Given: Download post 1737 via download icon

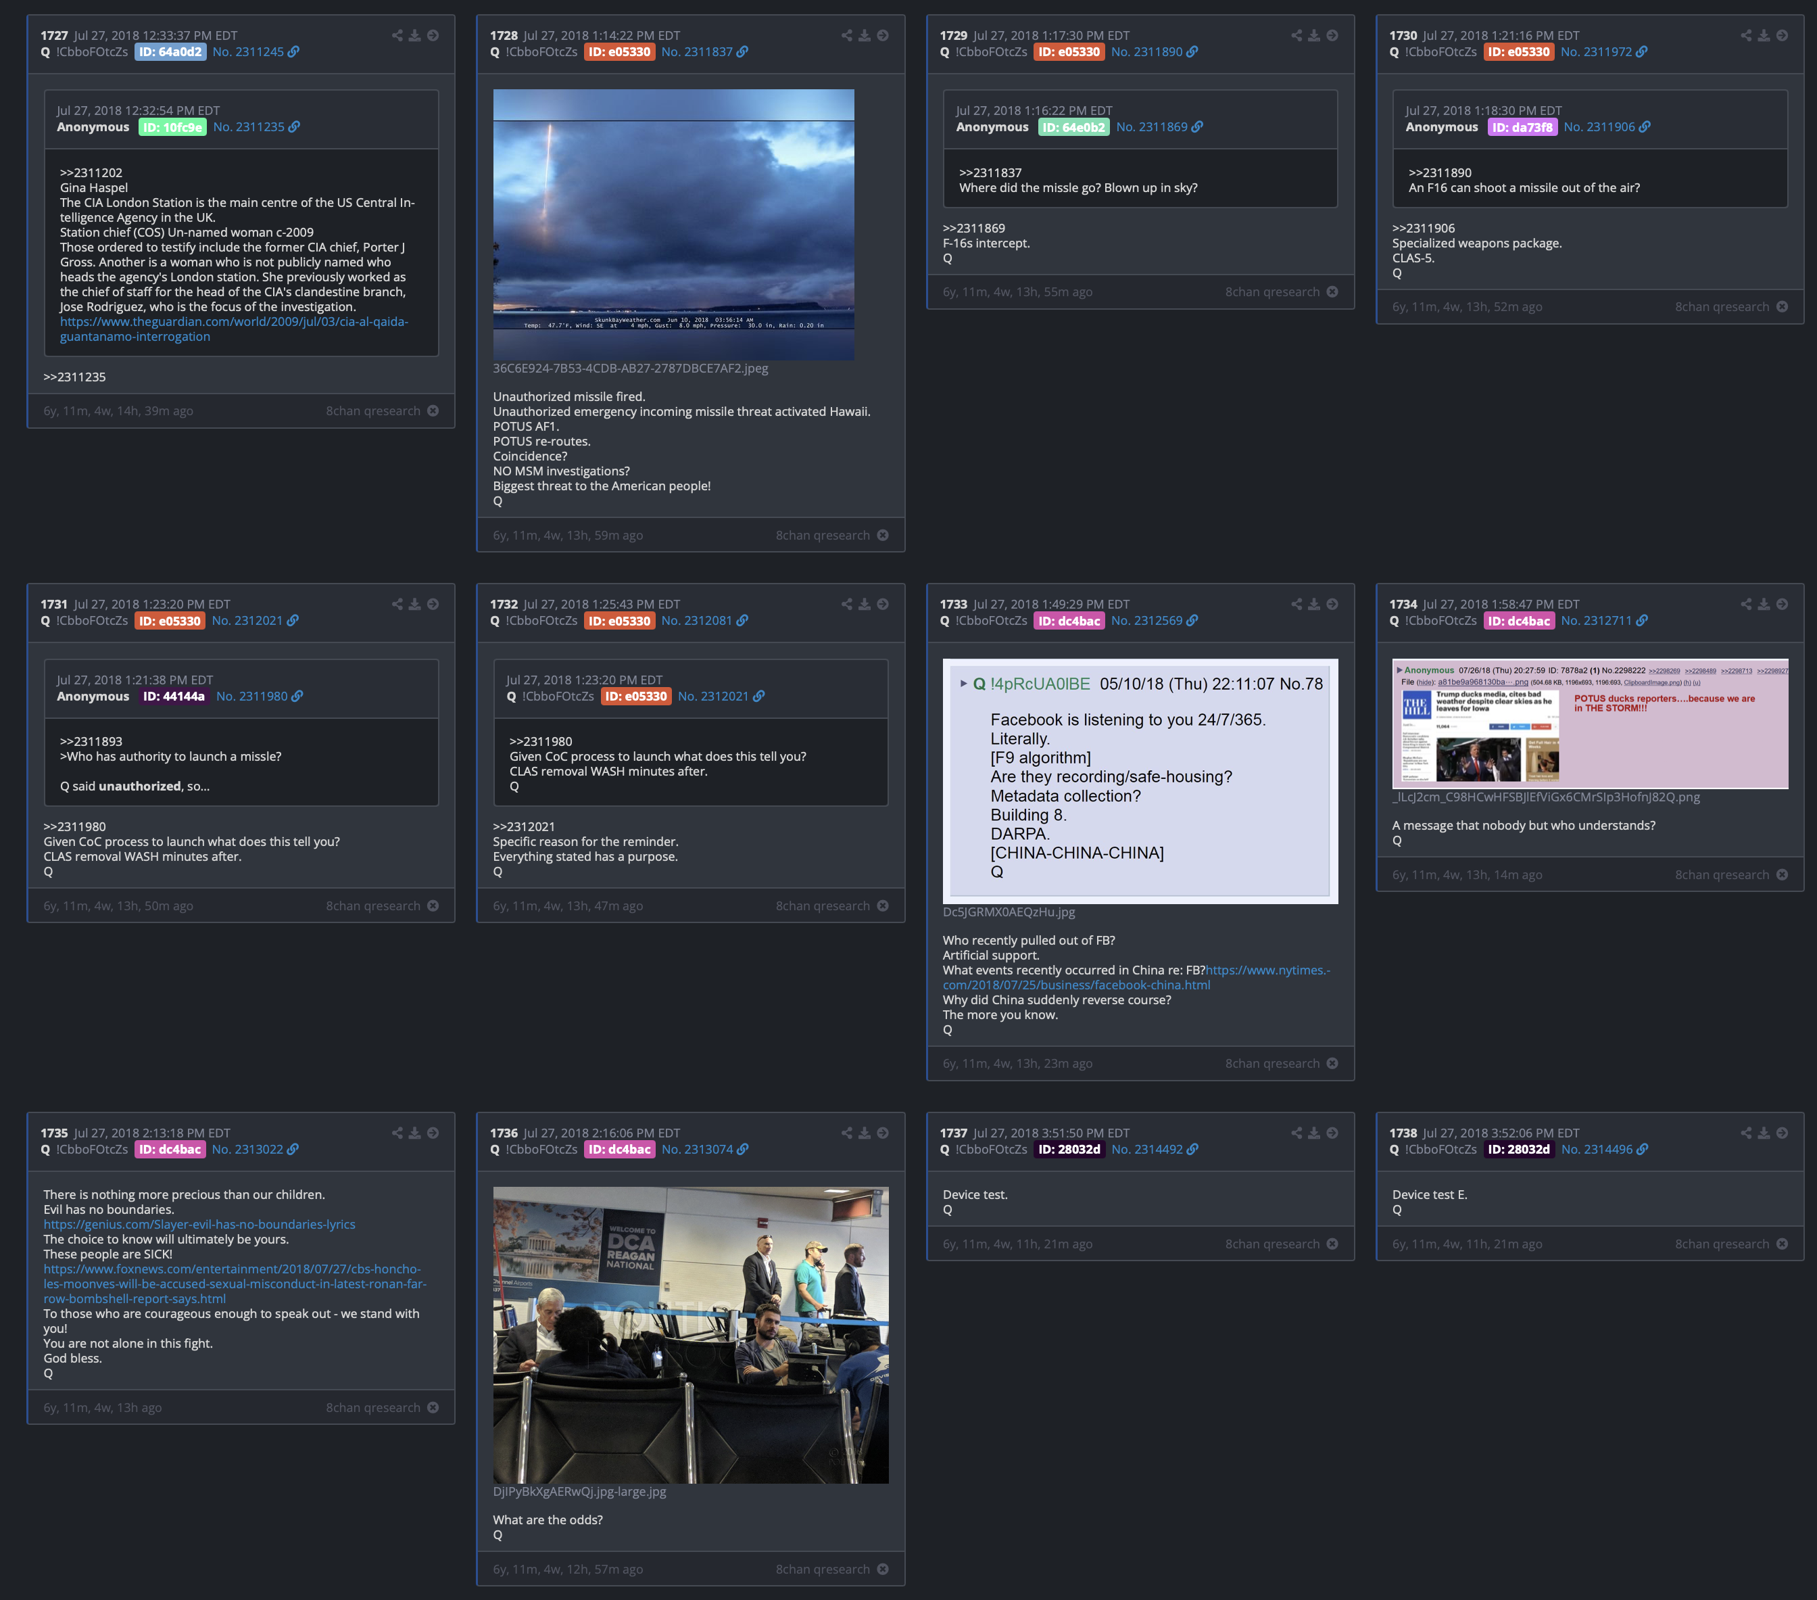Looking at the screenshot, I should 1315,1133.
